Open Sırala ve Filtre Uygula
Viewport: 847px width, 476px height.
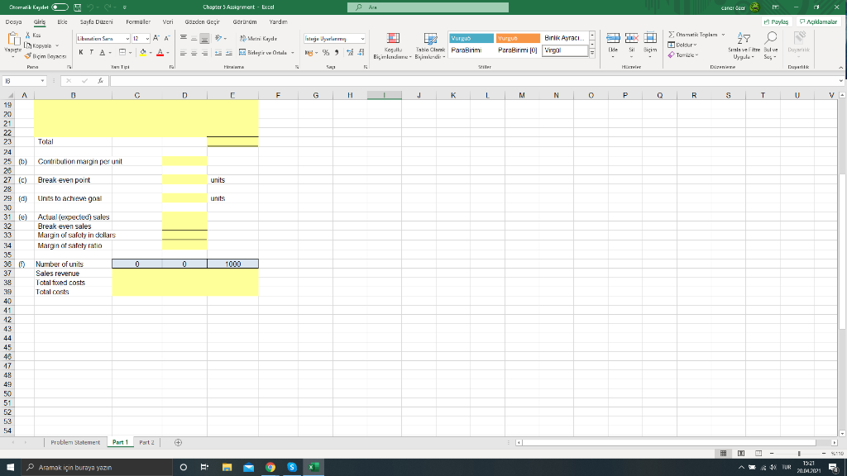(744, 45)
